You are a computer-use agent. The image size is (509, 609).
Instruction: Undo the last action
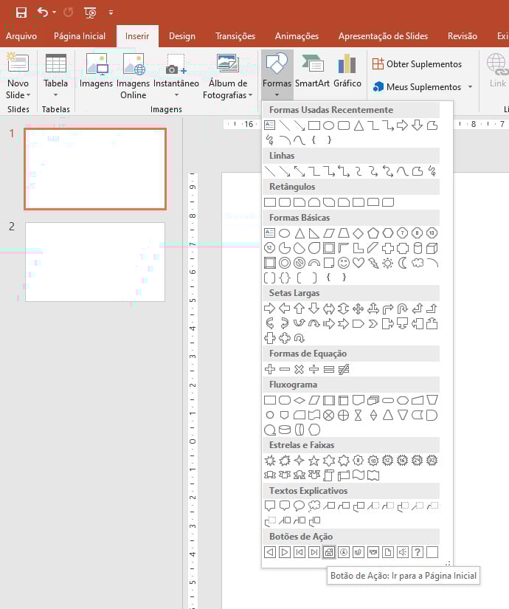pyautogui.click(x=42, y=13)
